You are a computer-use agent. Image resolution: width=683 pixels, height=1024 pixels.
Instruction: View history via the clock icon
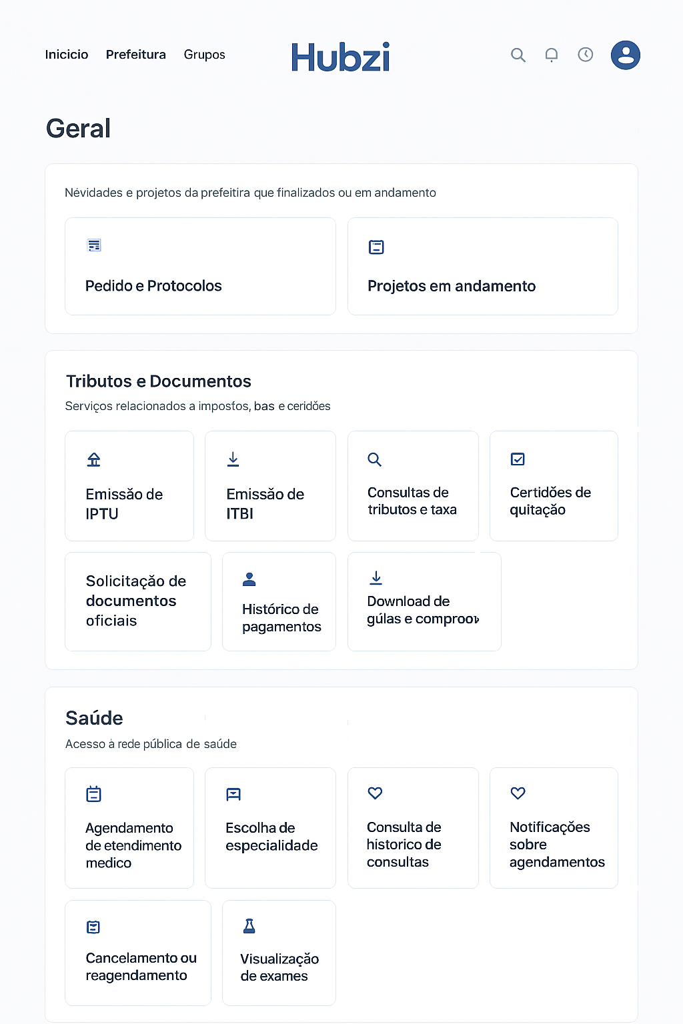point(585,55)
